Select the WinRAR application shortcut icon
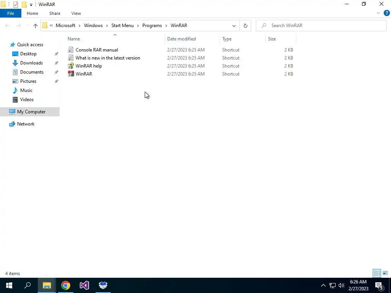Image resolution: width=391 pixels, height=293 pixels. (71, 74)
